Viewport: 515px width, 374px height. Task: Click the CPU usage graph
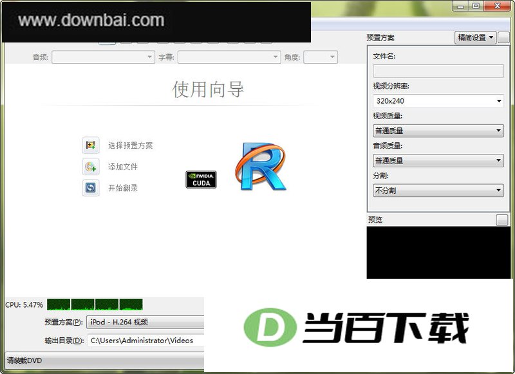pos(95,304)
